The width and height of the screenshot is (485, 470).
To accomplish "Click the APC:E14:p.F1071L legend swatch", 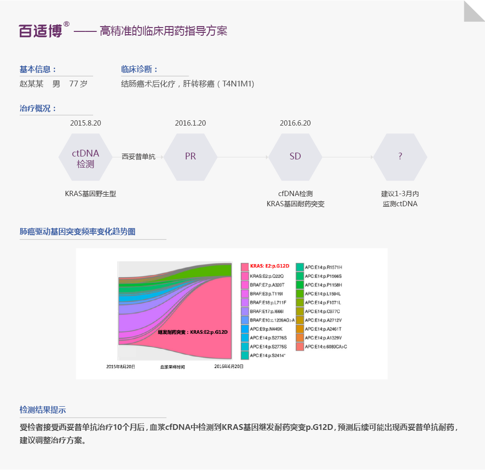I will (300, 302).
